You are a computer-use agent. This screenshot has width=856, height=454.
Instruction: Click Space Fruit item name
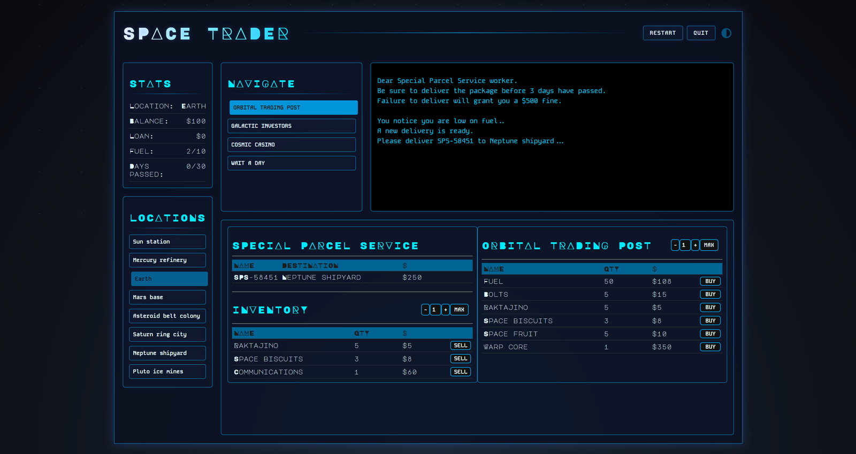point(511,334)
